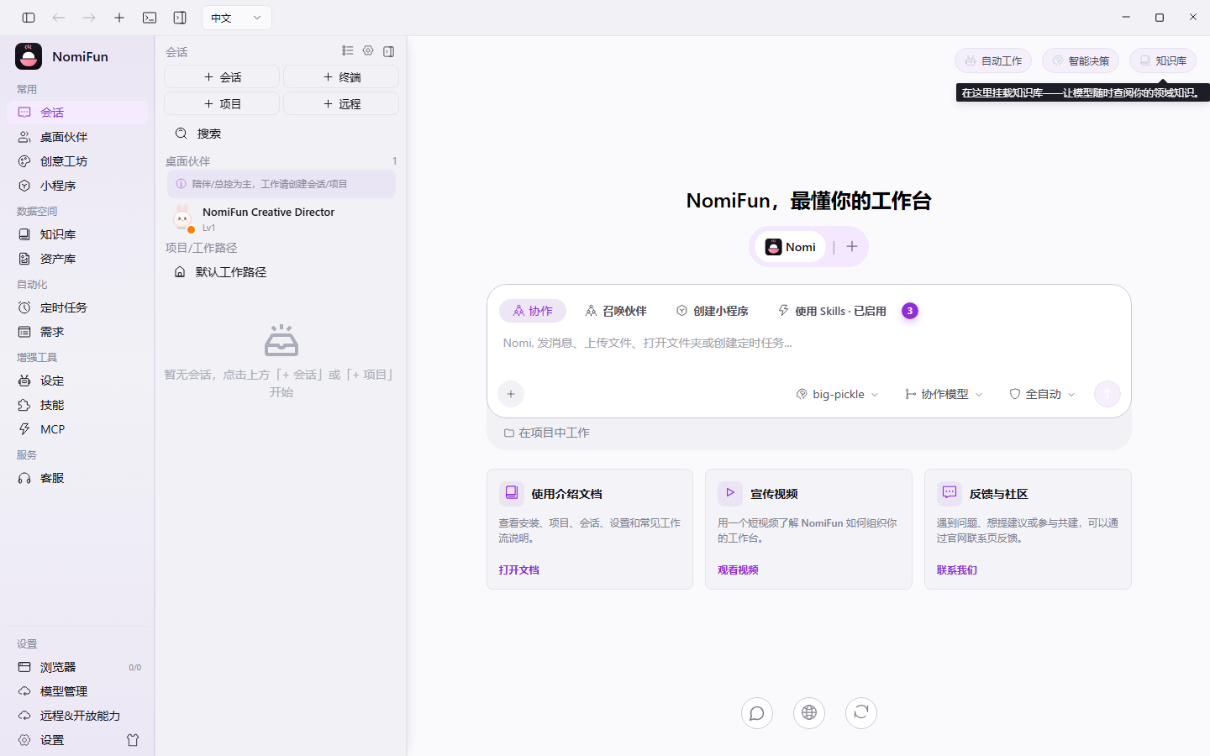The height and width of the screenshot is (756, 1210).
Task: Click the list view icon in 会话 header
Action: [x=348, y=51]
